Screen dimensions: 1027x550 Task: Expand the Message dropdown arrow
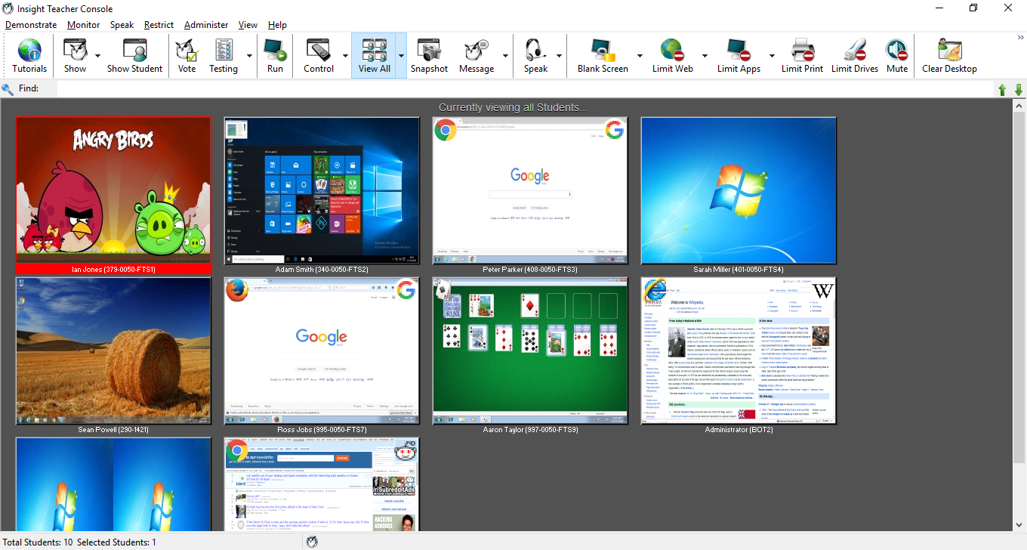click(x=505, y=56)
